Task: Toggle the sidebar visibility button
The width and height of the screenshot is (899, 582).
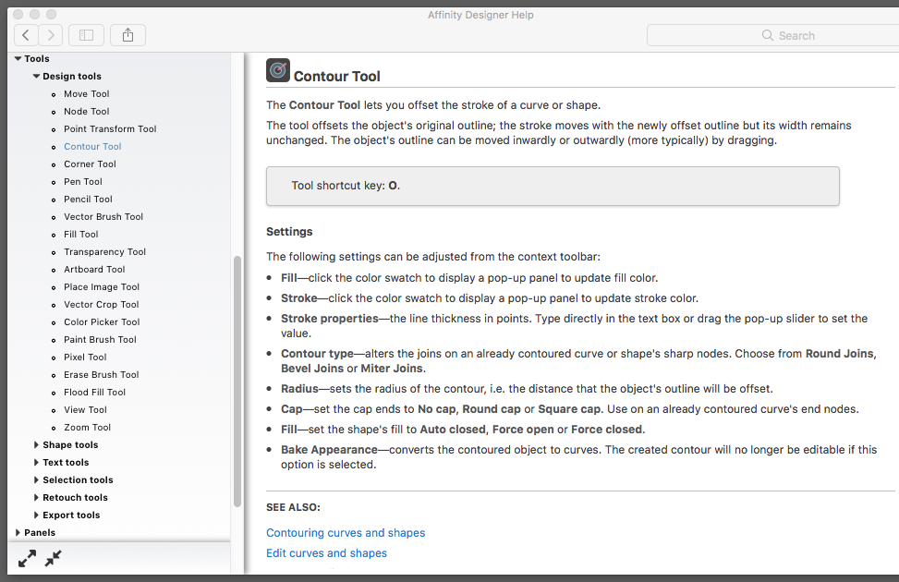Action: coord(86,35)
